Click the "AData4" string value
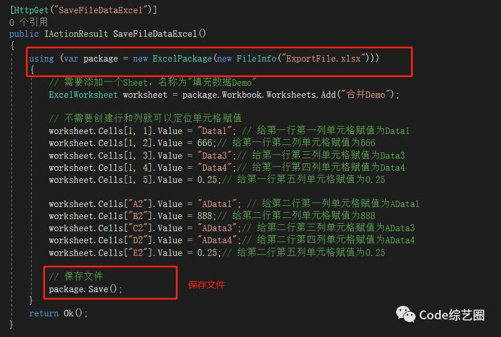The width and height of the screenshot is (501, 337). 217,240
